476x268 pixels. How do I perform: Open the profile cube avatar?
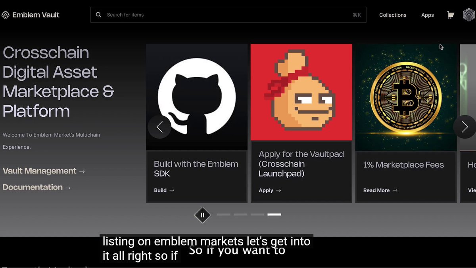(x=469, y=15)
